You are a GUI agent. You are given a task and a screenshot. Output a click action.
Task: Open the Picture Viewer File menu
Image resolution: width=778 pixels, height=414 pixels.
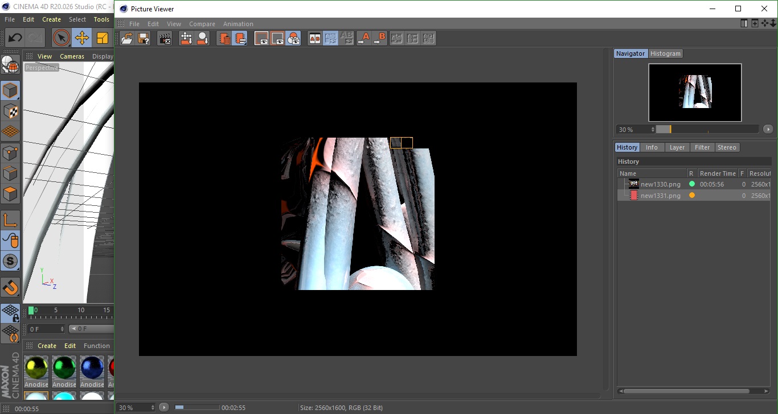click(x=134, y=24)
